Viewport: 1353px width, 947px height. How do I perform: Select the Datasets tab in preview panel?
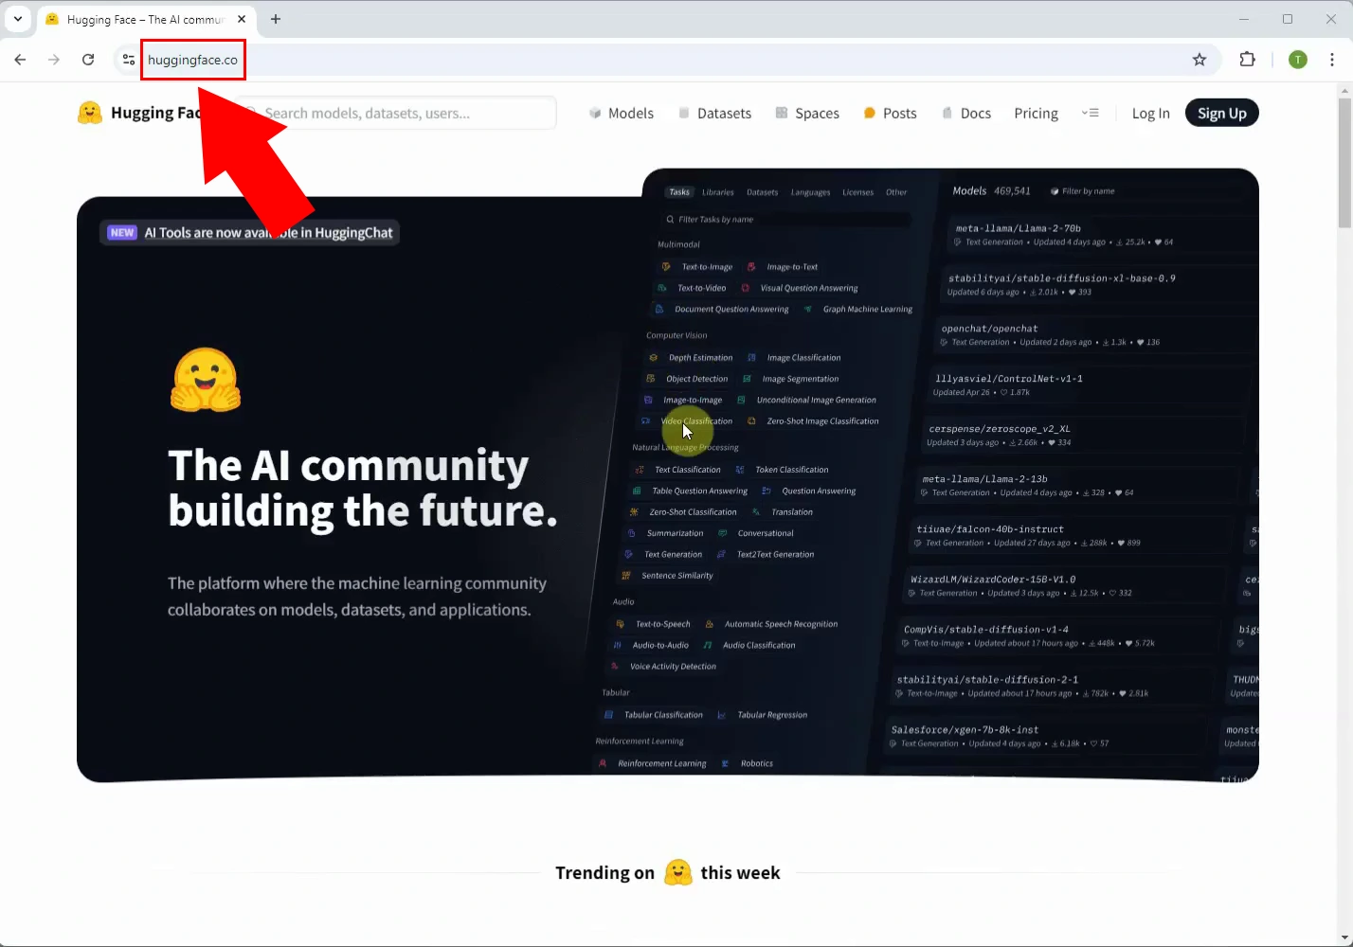click(762, 192)
